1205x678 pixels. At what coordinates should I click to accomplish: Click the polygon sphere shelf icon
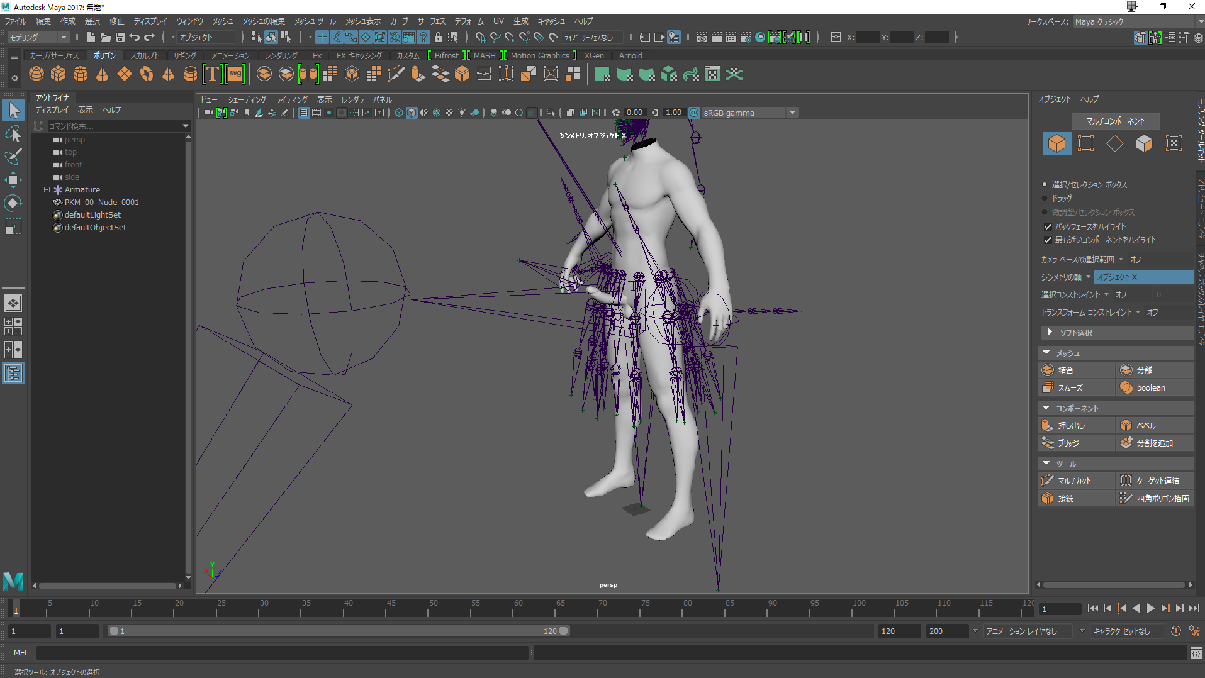(36, 74)
